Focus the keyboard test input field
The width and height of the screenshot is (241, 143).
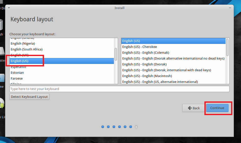tap(119, 89)
